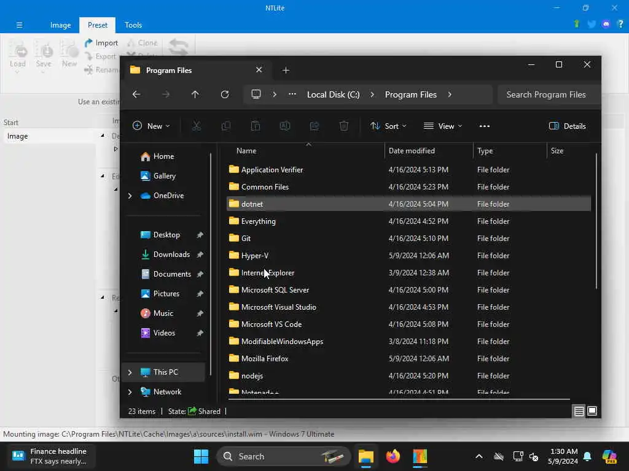Close the Program Files tab
The height and width of the screenshot is (471, 629).
pyautogui.click(x=259, y=70)
